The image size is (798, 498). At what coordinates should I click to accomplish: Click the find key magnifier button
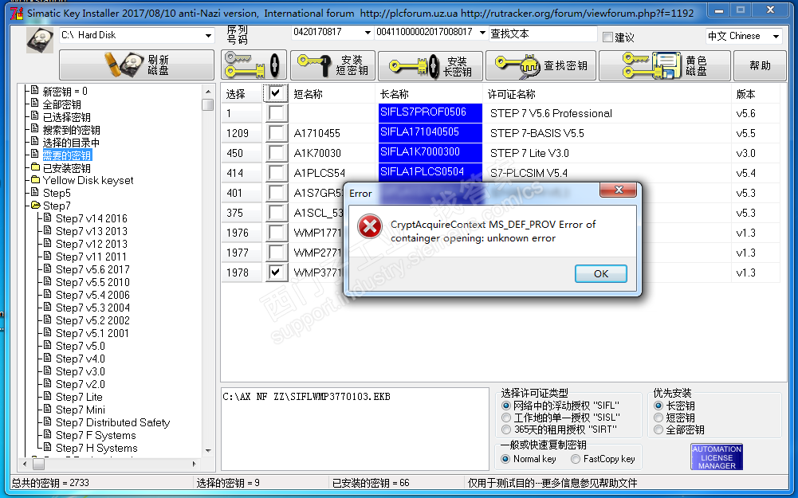[x=541, y=65]
